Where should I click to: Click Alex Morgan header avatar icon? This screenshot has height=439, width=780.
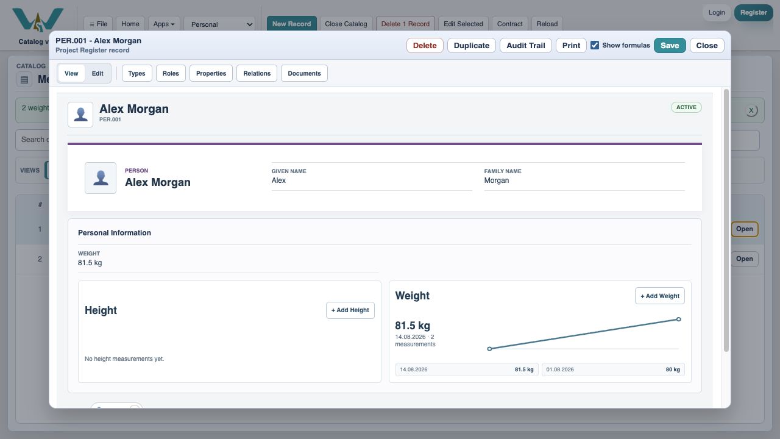tap(80, 115)
